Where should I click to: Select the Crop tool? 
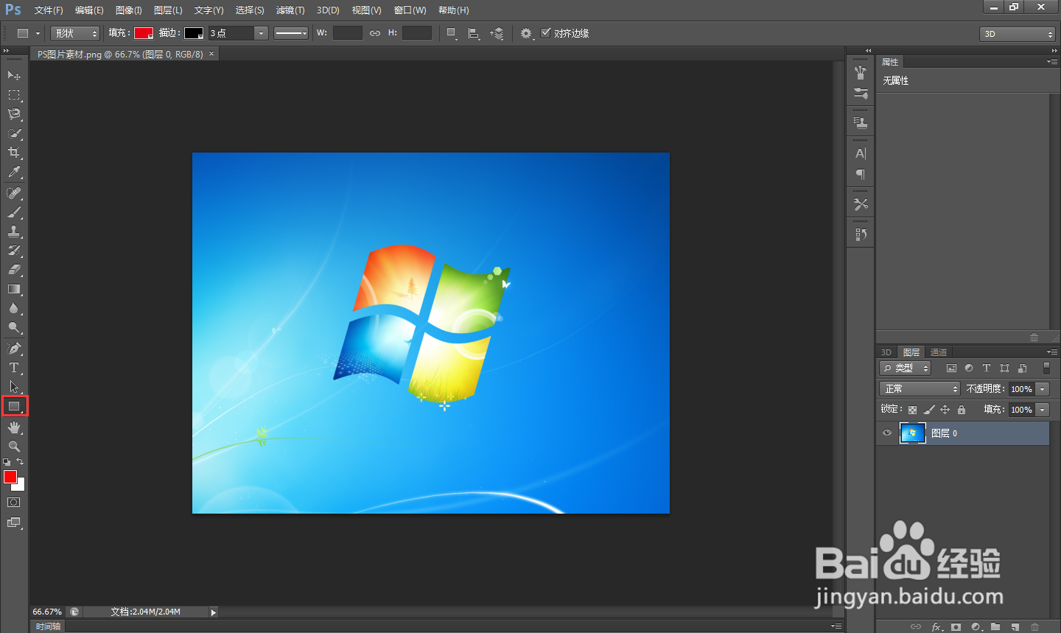[x=14, y=153]
